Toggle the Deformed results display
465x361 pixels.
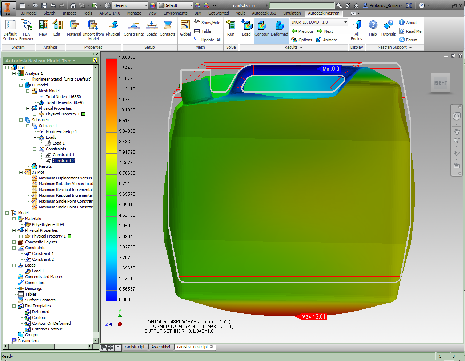pyautogui.click(x=279, y=29)
